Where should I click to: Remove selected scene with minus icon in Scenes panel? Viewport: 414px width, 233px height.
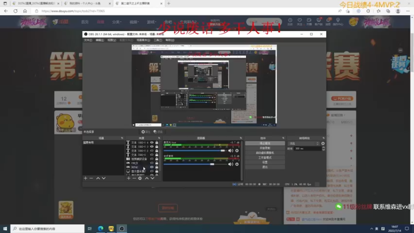click(x=91, y=178)
